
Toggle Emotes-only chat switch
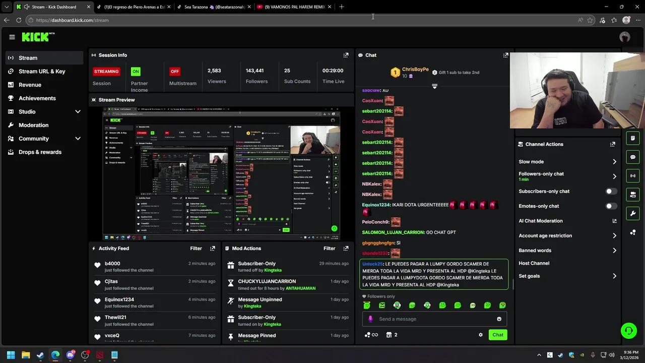[610, 206]
